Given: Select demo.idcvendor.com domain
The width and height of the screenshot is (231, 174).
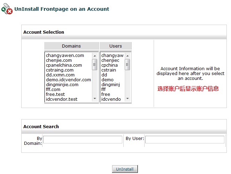Looking at the screenshot, I should pyautogui.click(x=68, y=80).
